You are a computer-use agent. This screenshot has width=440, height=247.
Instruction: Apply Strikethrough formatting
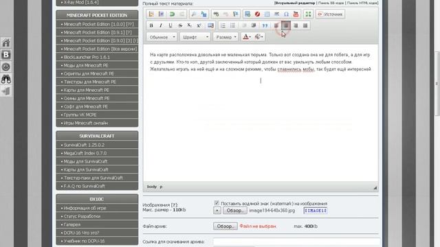pyautogui.click(x=180, y=25)
